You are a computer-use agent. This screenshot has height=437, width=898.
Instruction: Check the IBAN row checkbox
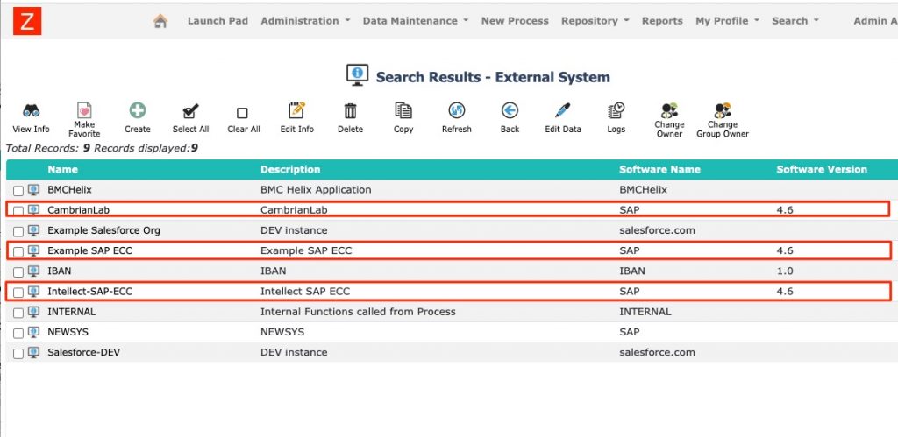pos(18,272)
